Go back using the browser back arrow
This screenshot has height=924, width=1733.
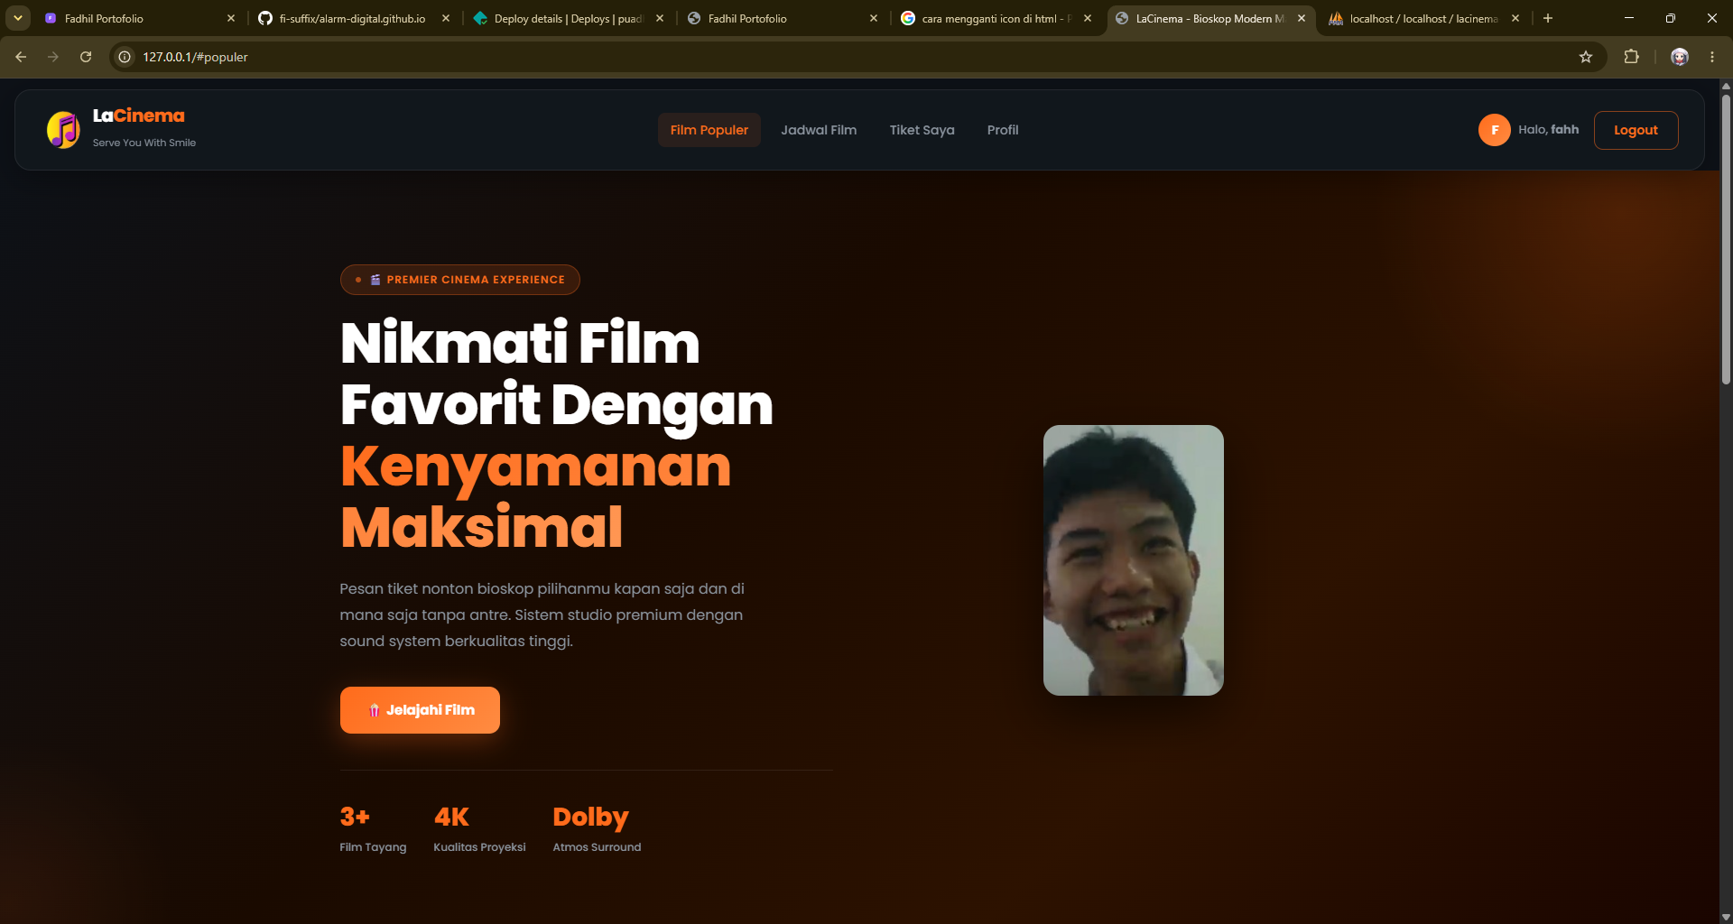21,57
